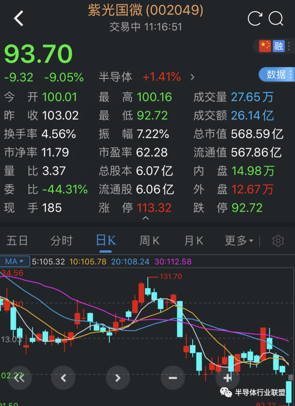
Task: Switch to 周K weekly chart tab
Action: pyautogui.click(x=149, y=241)
